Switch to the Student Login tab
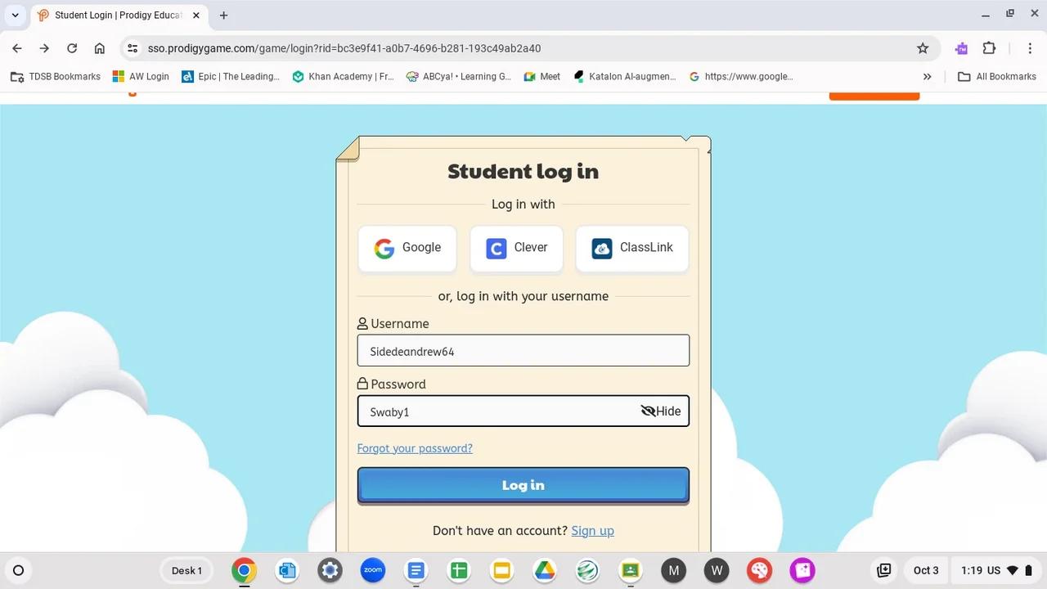Image resolution: width=1047 pixels, height=589 pixels. point(119,15)
